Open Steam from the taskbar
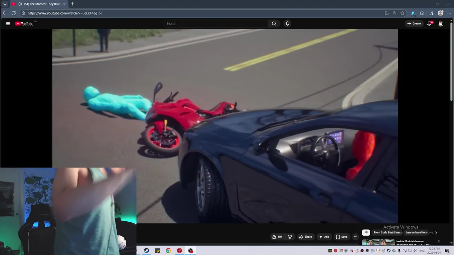 (146, 251)
